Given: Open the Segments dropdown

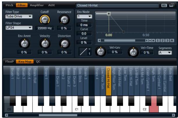Looking at the screenshot, I should tap(165, 52).
